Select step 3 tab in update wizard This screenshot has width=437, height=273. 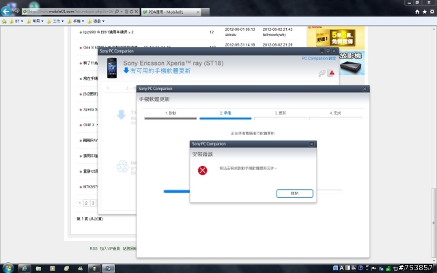[x=280, y=115]
